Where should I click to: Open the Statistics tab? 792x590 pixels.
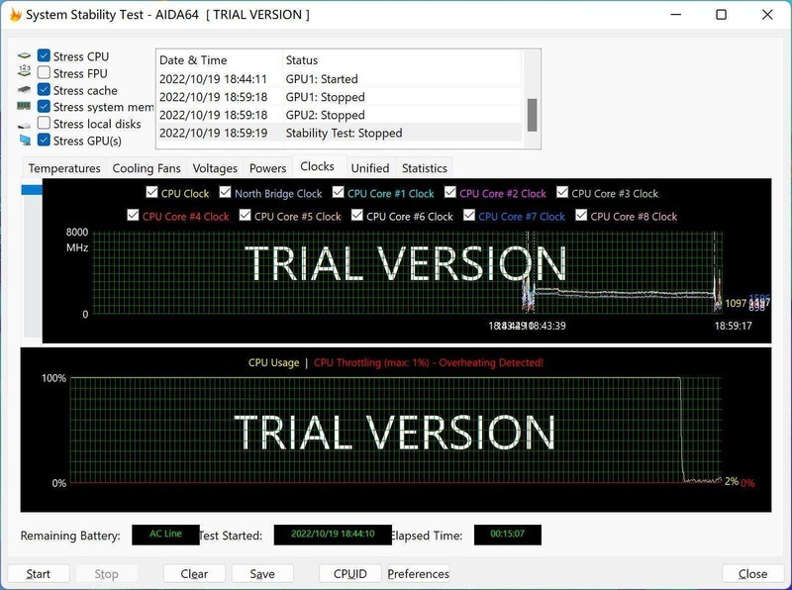[x=425, y=168]
